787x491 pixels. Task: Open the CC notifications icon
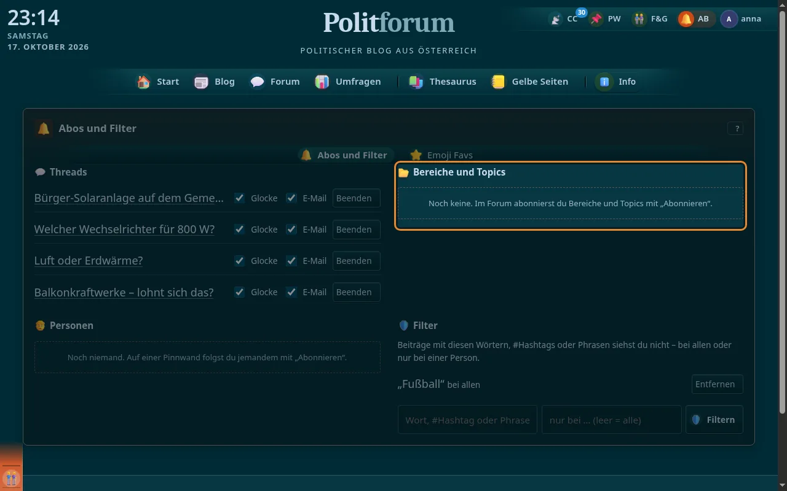tap(556, 19)
